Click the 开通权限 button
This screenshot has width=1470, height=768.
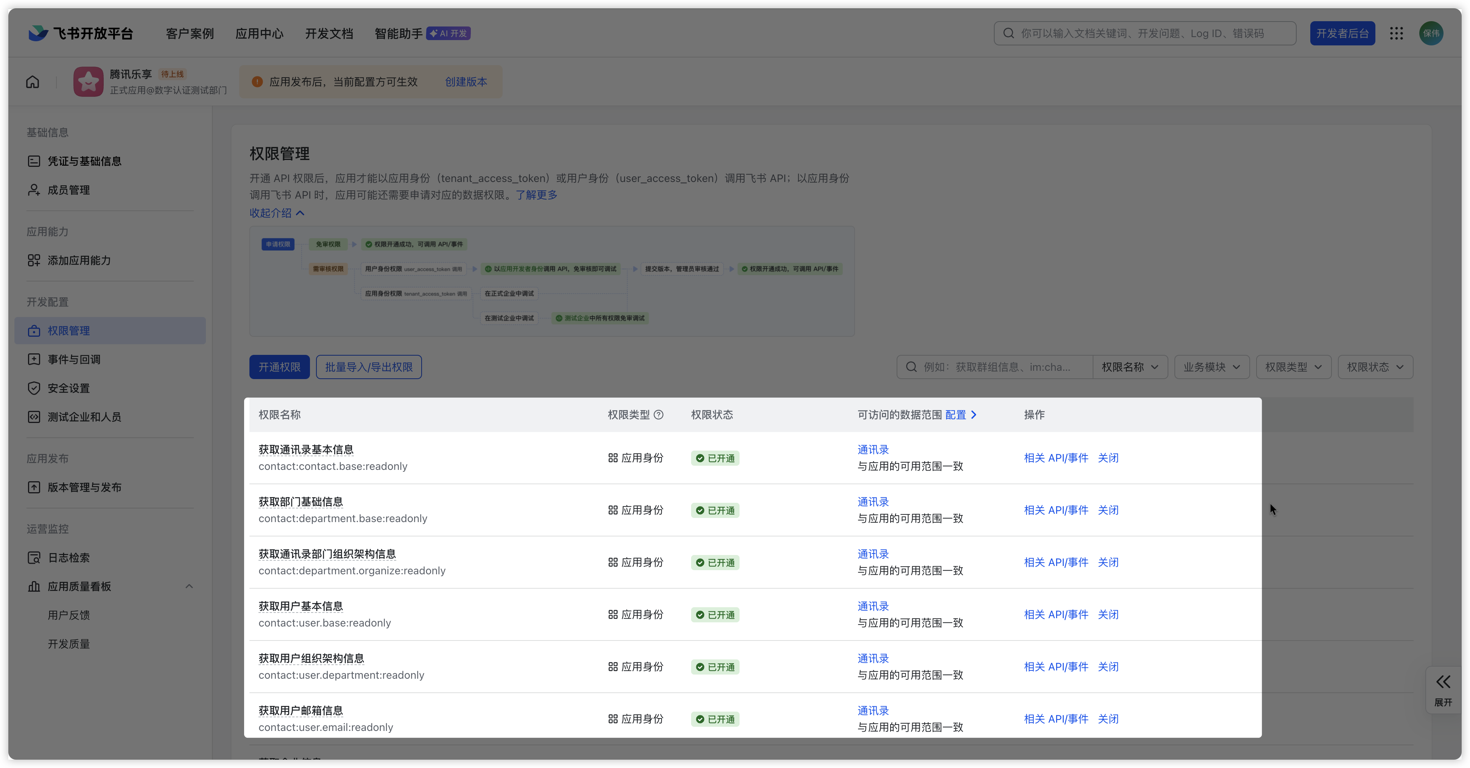click(279, 367)
